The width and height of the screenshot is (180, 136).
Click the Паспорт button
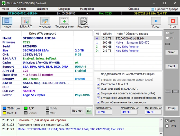tap(77, 111)
